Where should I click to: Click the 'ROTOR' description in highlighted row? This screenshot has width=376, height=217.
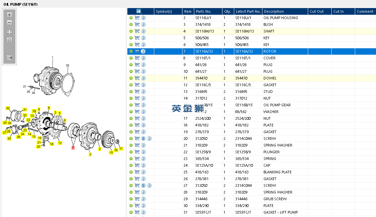[x=270, y=51]
